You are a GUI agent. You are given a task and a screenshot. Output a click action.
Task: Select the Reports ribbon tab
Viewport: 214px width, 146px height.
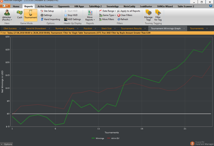[x=28, y=6]
